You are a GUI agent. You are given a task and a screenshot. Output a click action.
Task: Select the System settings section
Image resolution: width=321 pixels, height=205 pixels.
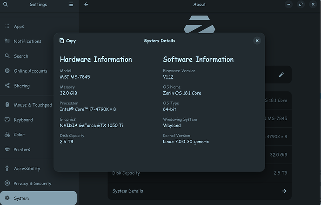point(39,198)
